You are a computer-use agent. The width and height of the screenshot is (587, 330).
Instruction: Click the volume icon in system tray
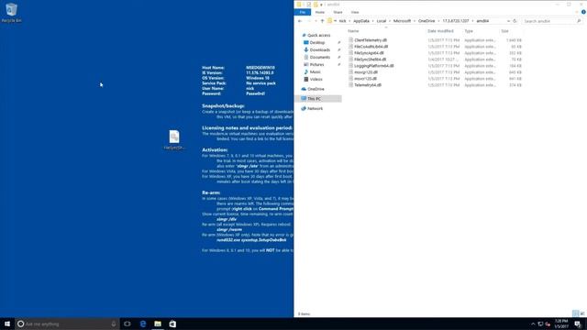pos(548,324)
